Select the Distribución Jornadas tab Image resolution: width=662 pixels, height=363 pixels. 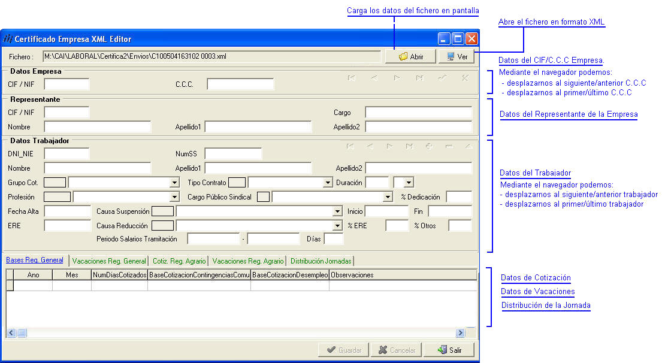tap(321, 261)
